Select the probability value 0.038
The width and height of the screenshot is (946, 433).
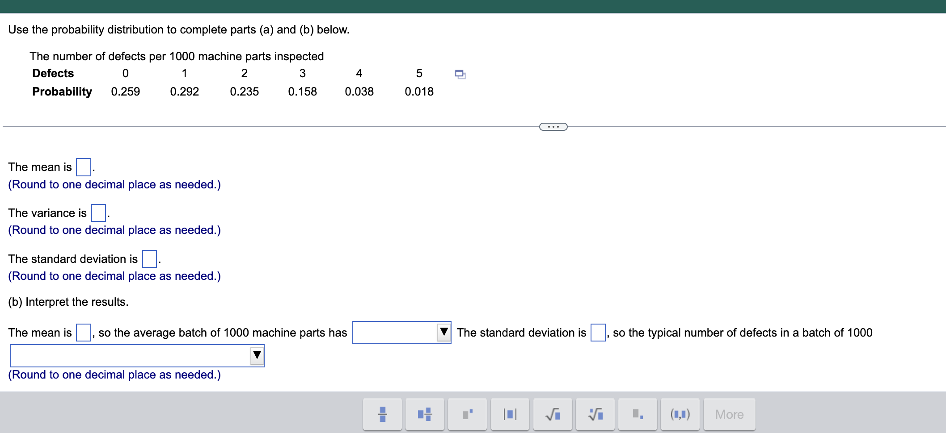tap(359, 92)
